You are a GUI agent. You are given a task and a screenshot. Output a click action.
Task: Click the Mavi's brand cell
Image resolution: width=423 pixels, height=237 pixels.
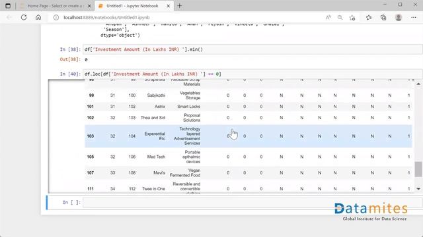click(x=159, y=172)
